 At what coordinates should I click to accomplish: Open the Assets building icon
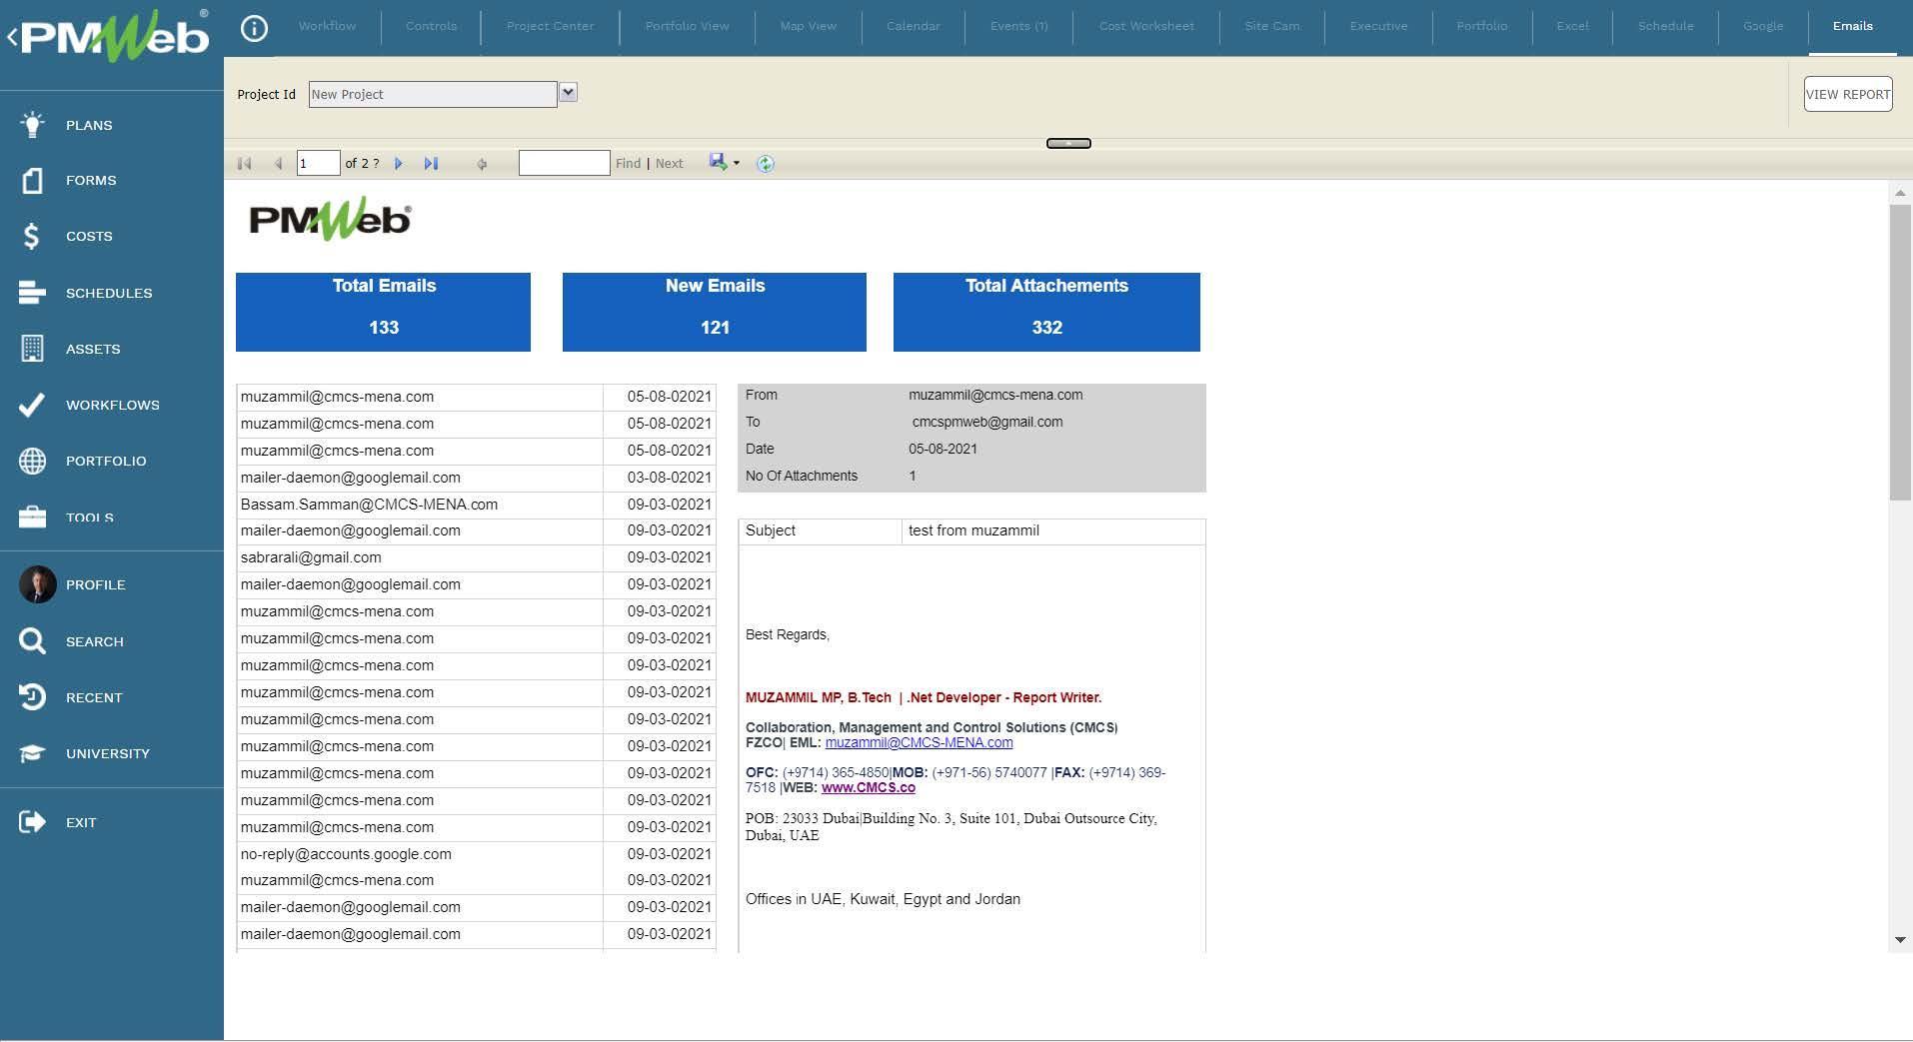point(32,349)
